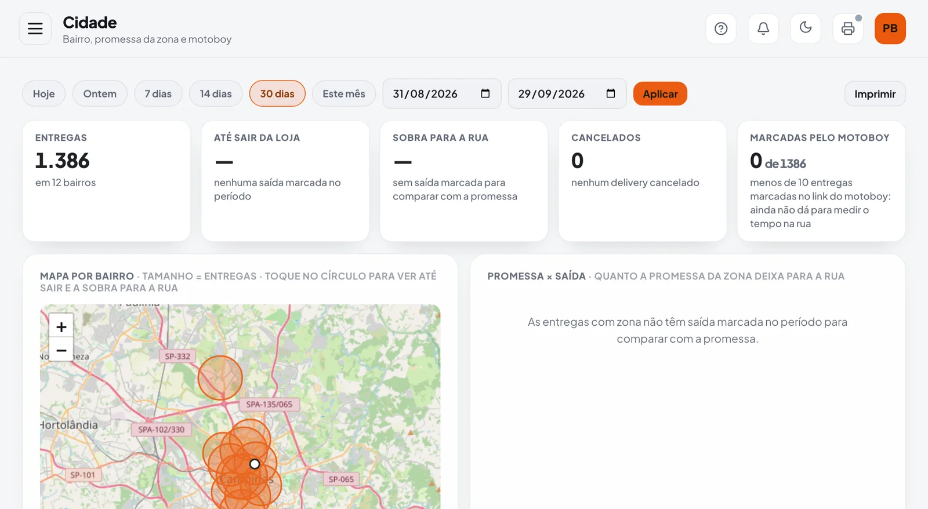This screenshot has height=509, width=928.
Task: Choose the 14 dias range
Action: [216, 94]
